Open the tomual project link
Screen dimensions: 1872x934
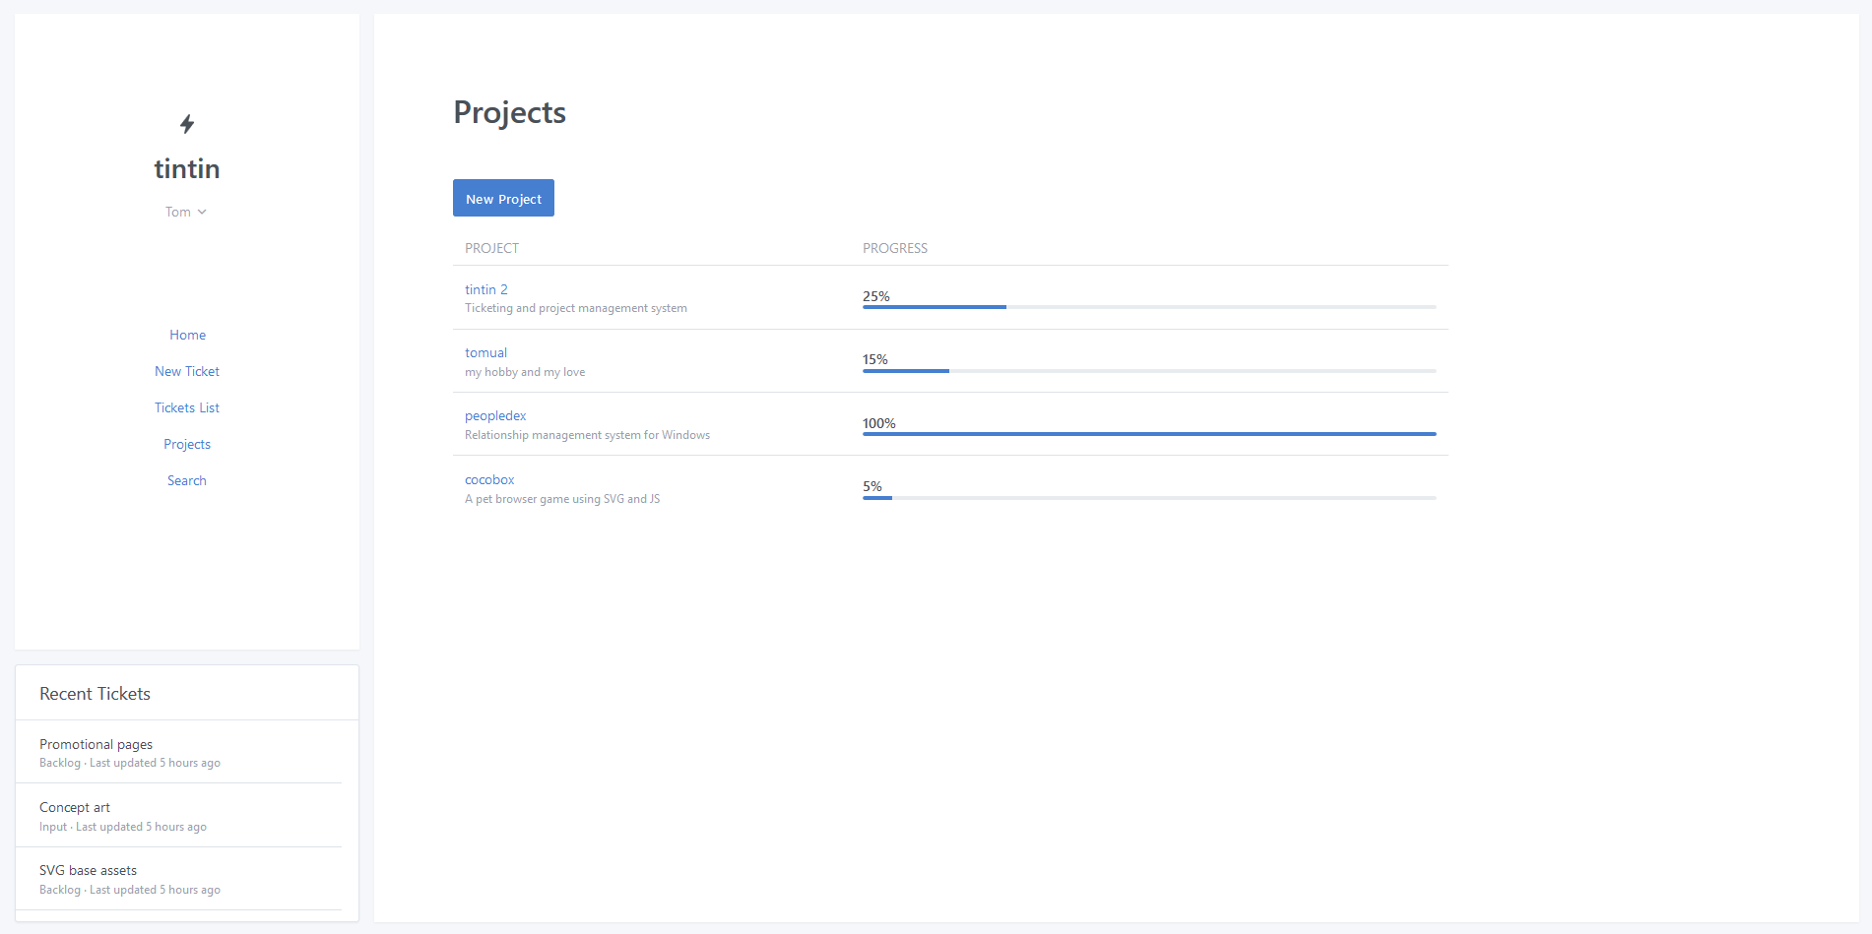pos(485,352)
